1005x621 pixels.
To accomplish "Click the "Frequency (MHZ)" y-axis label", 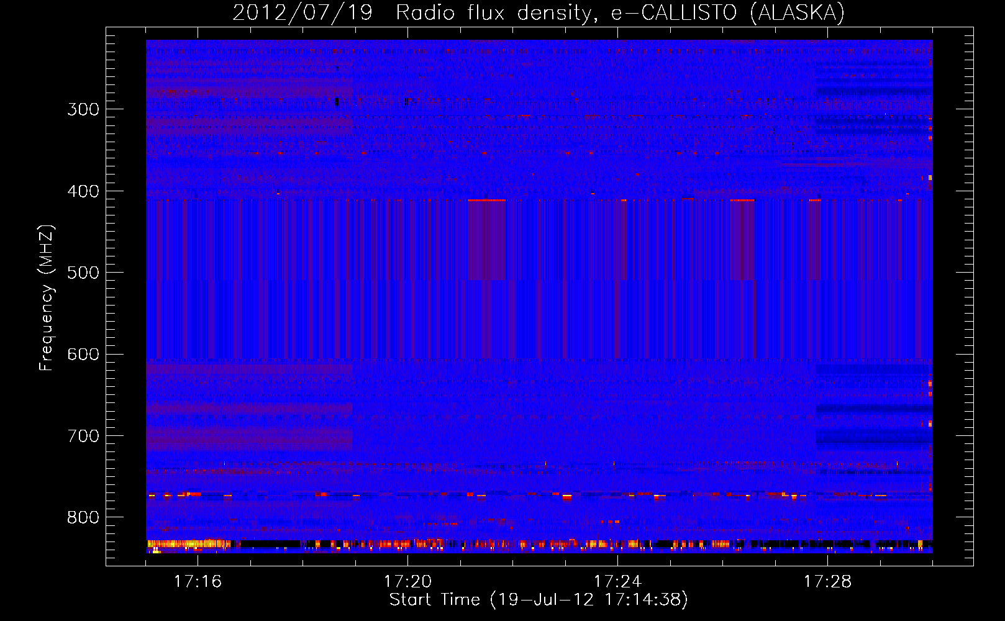I will pyautogui.click(x=47, y=297).
